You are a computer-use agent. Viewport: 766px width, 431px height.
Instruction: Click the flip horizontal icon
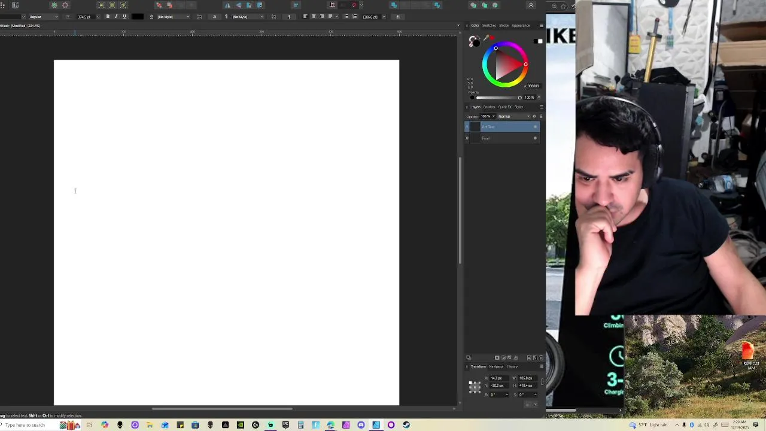click(228, 5)
